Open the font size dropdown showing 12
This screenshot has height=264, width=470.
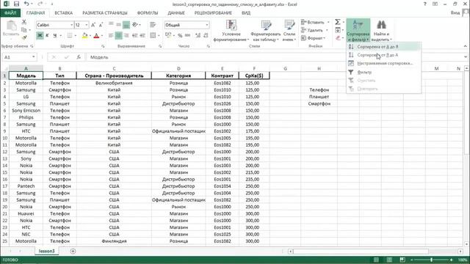click(87, 25)
